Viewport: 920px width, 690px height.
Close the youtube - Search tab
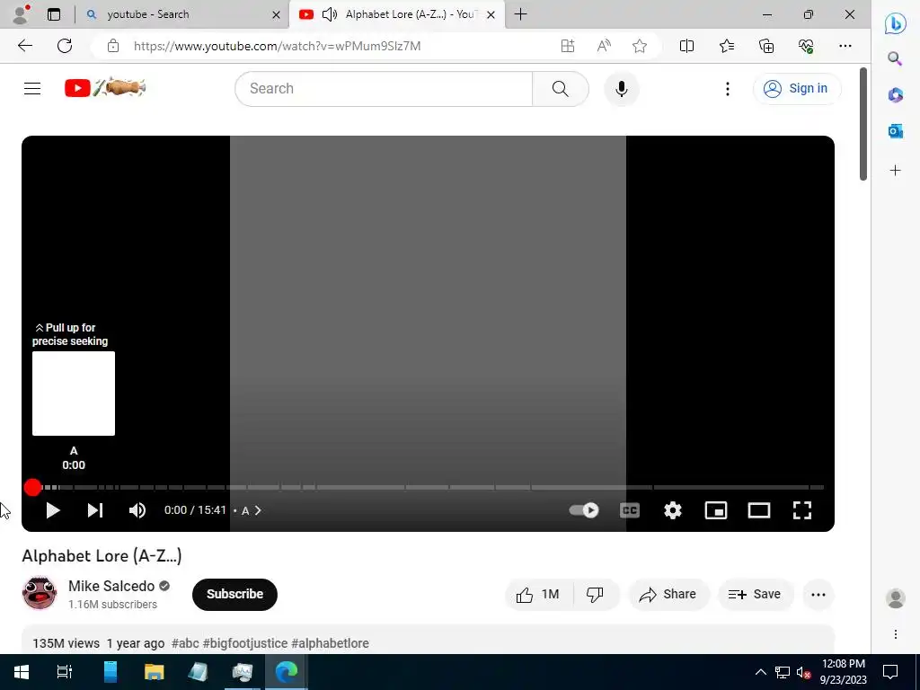[x=277, y=14]
